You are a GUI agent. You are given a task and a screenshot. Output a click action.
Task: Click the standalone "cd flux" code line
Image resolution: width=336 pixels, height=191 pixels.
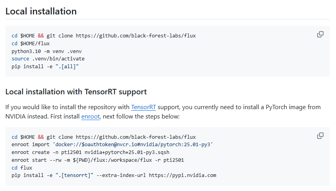pyautogui.click(x=22, y=168)
